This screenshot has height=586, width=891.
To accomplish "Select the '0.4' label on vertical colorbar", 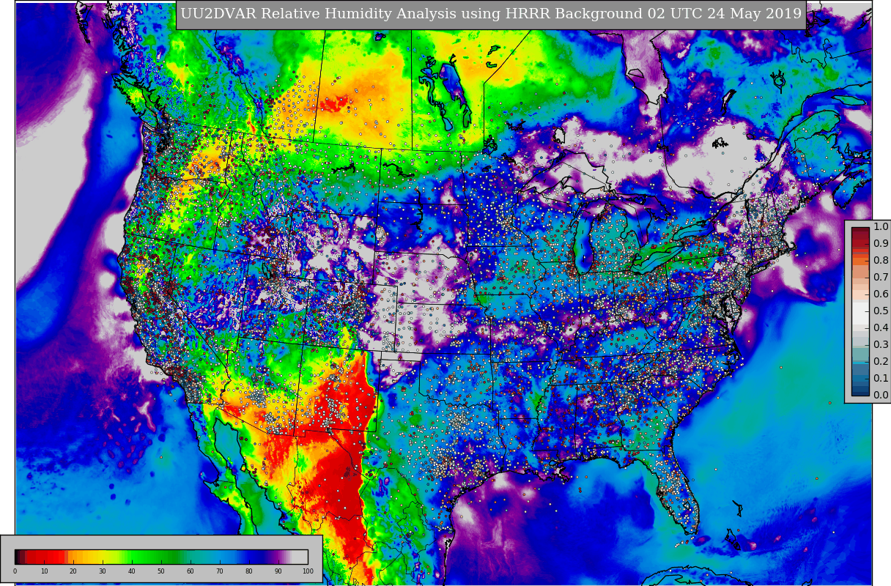I will pos(881,328).
